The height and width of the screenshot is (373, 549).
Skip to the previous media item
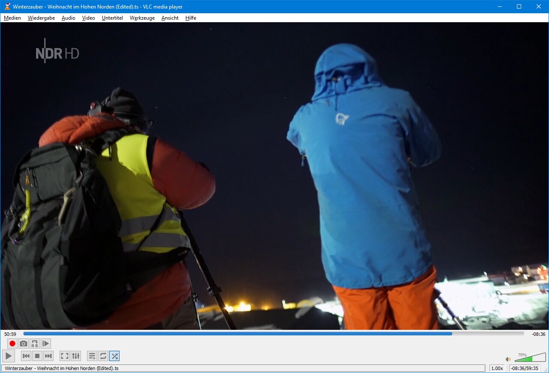26,356
